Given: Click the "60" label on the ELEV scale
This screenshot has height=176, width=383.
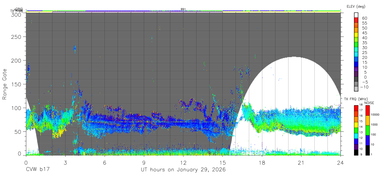Looking at the screenshot, I should tap(365, 18).
